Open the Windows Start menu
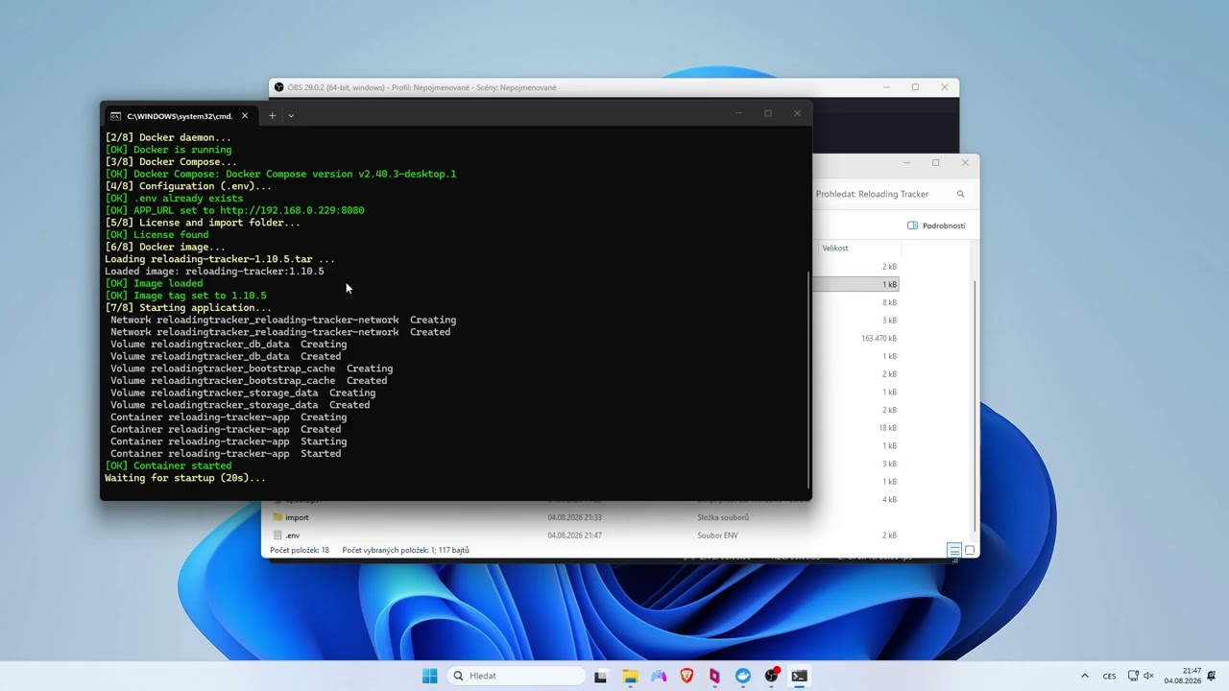This screenshot has height=691, width=1229. tap(429, 676)
